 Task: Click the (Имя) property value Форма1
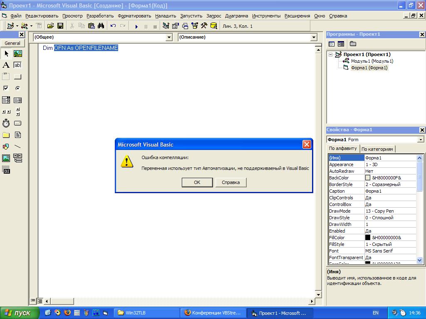(390, 158)
